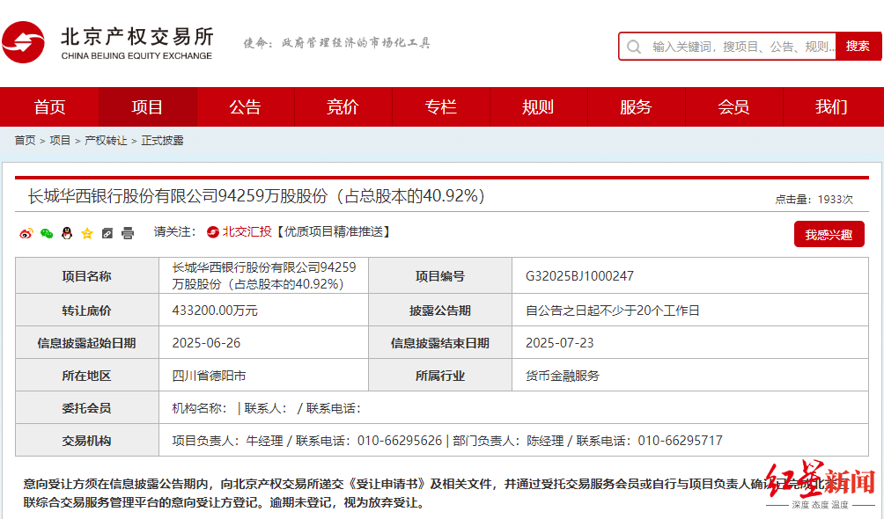Click the mission slogan 使命：政府管理经济的市场化工具
The width and height of the screenshot is (884, 519).
pos(336,43)
